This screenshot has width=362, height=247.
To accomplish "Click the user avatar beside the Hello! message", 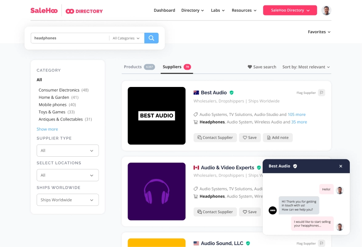I will [x=340, y=190].
